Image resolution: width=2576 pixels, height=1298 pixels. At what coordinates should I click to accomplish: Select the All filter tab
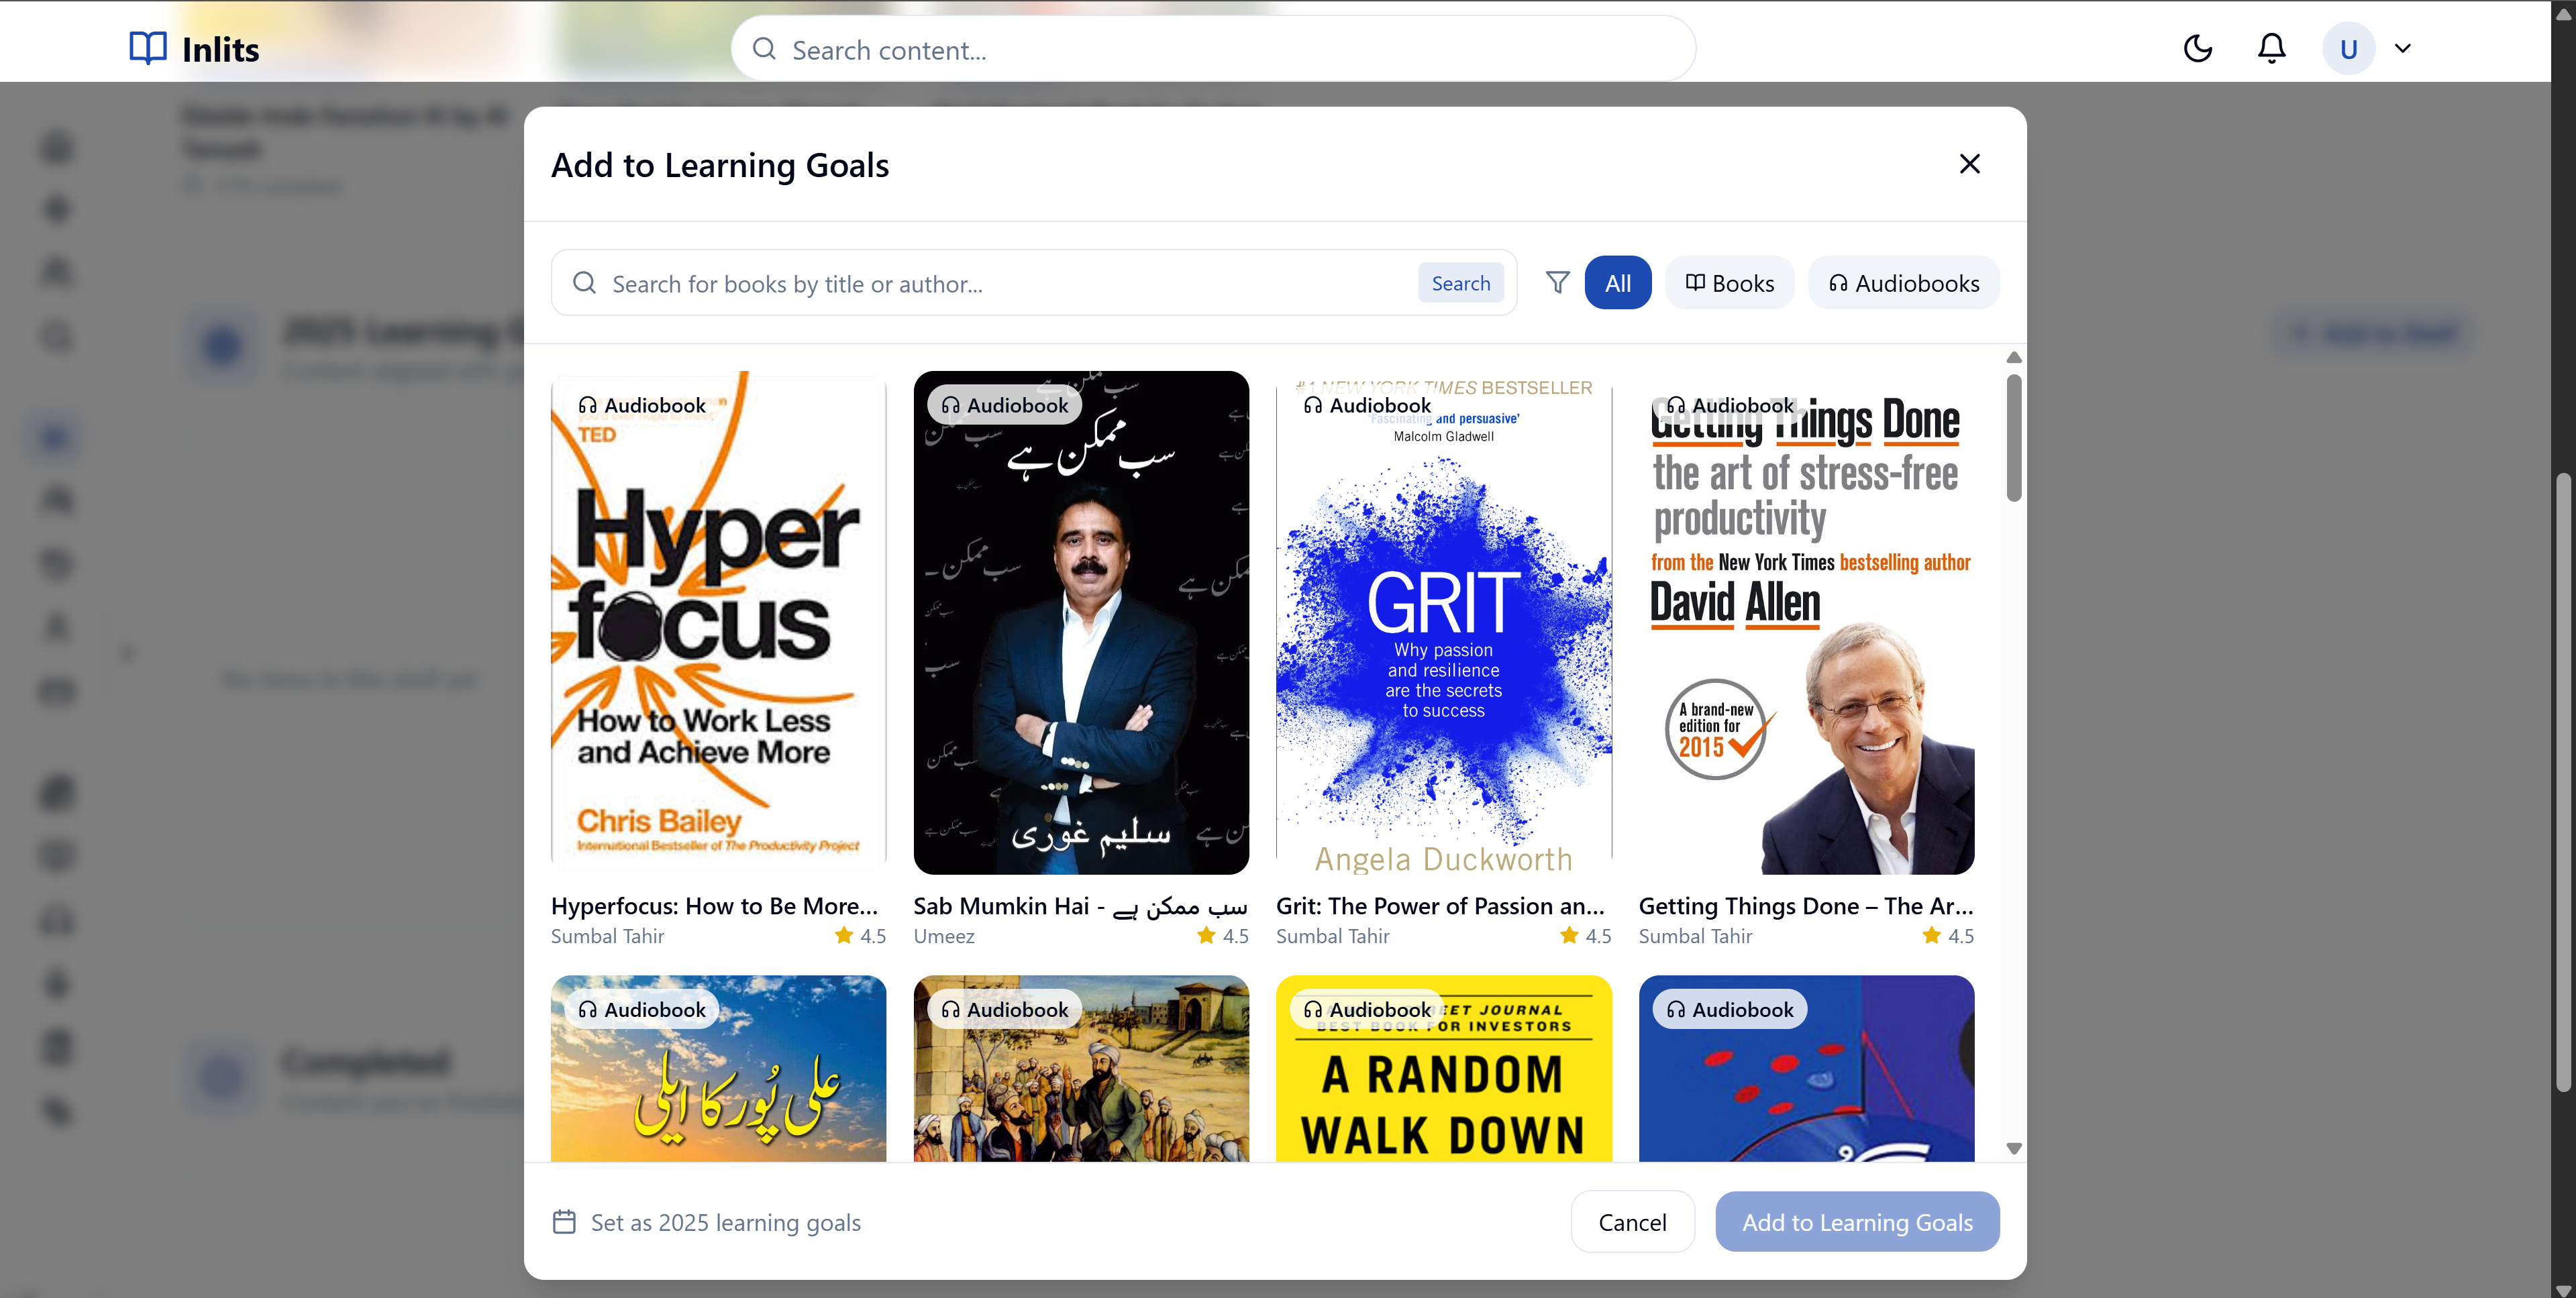coord(1617,283)
